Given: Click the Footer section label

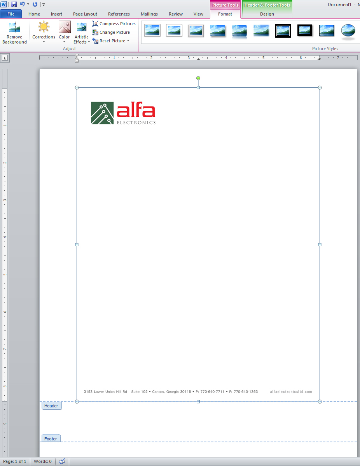Looking at the screenshot, I should click(51, 438).
